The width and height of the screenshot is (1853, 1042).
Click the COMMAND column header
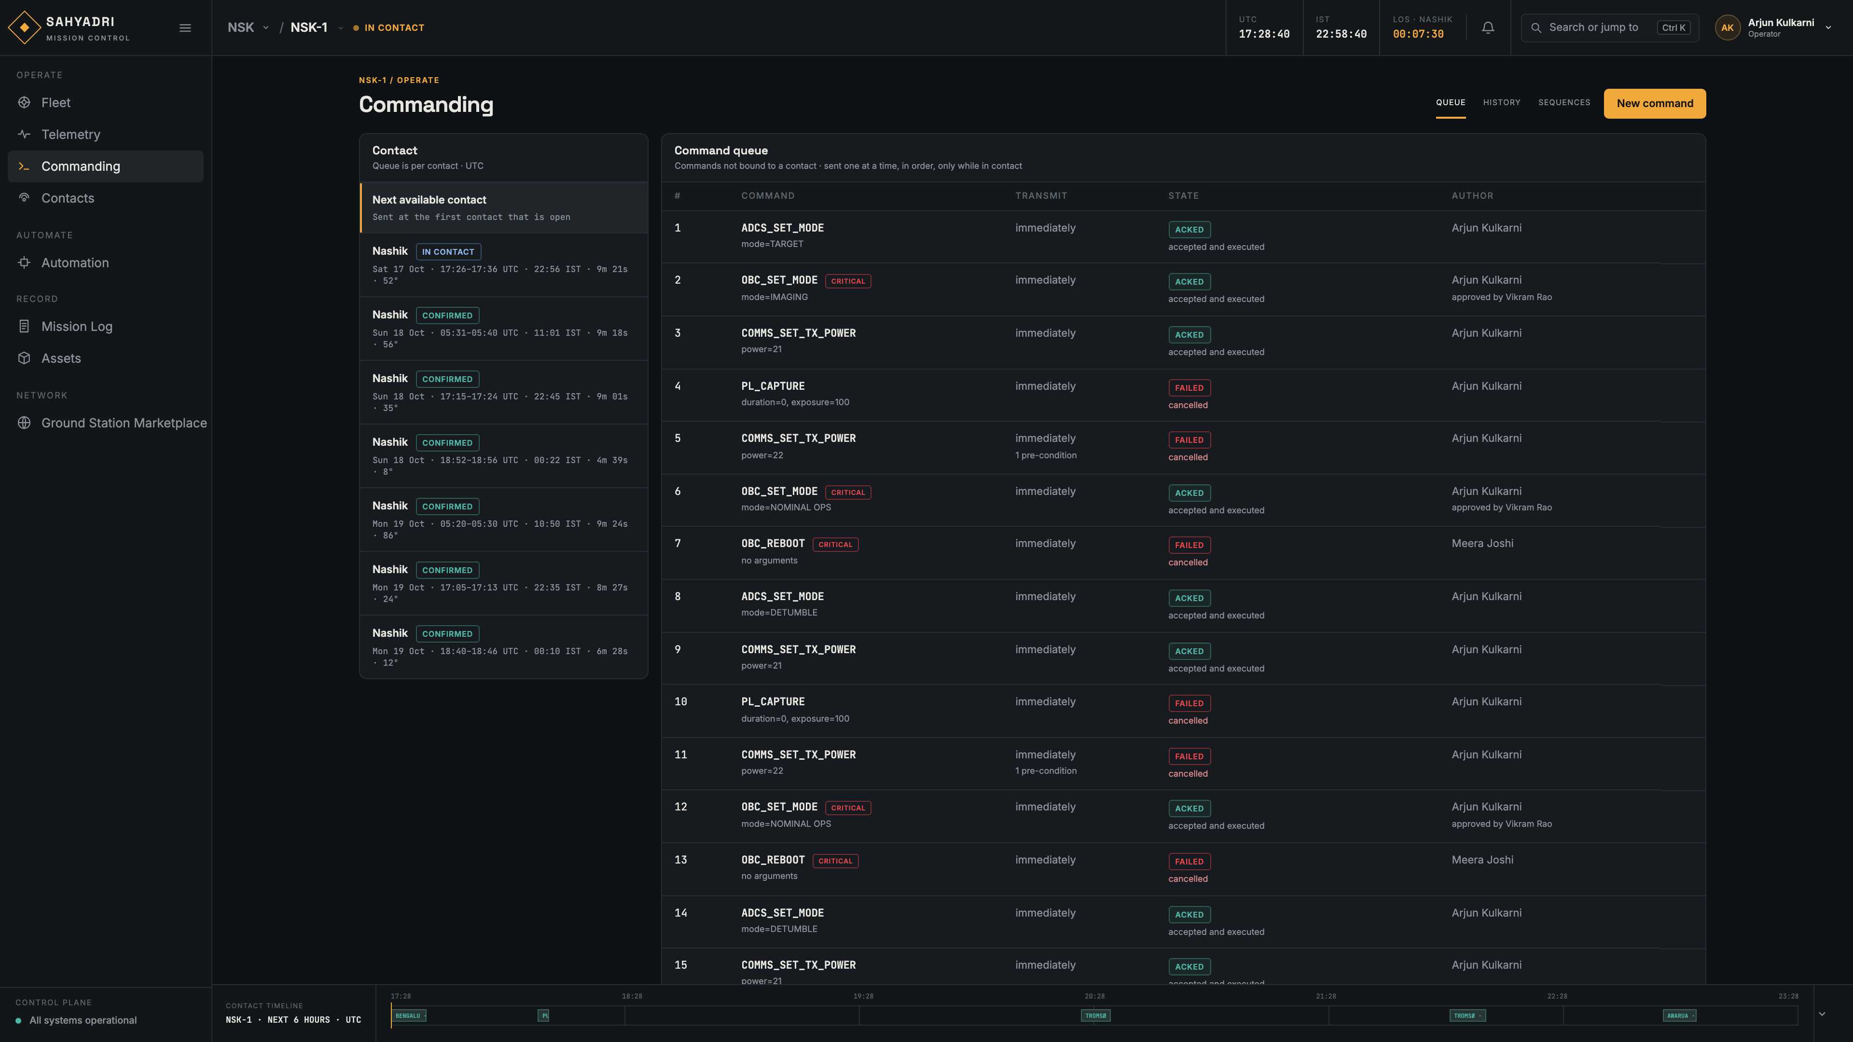pos(768,195)
